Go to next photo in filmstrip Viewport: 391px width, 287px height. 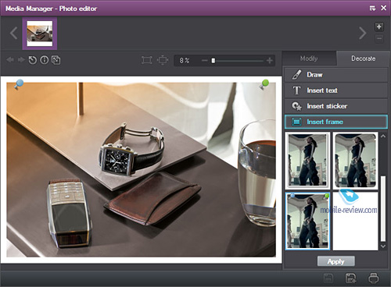point(362,34)
